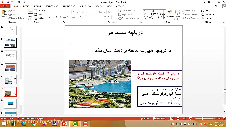Decrease the font size

point(77,12)
